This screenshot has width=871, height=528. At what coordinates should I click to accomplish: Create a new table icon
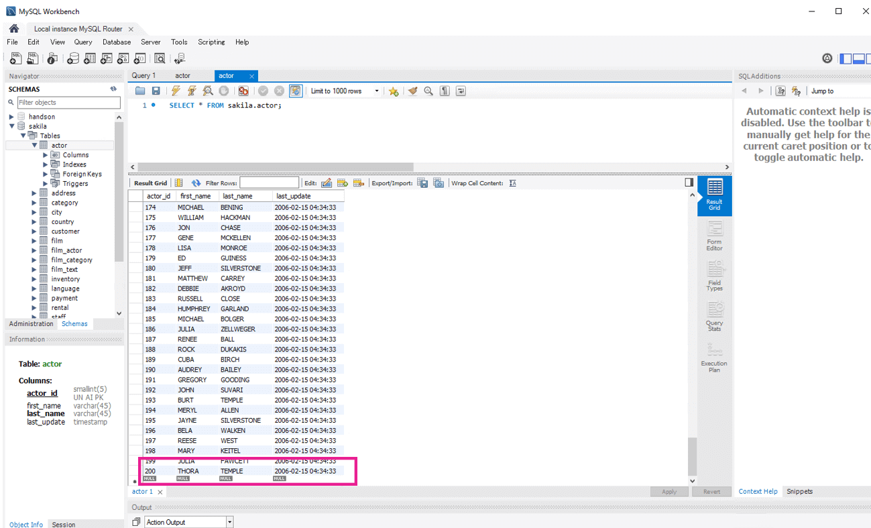click(90, 59)
